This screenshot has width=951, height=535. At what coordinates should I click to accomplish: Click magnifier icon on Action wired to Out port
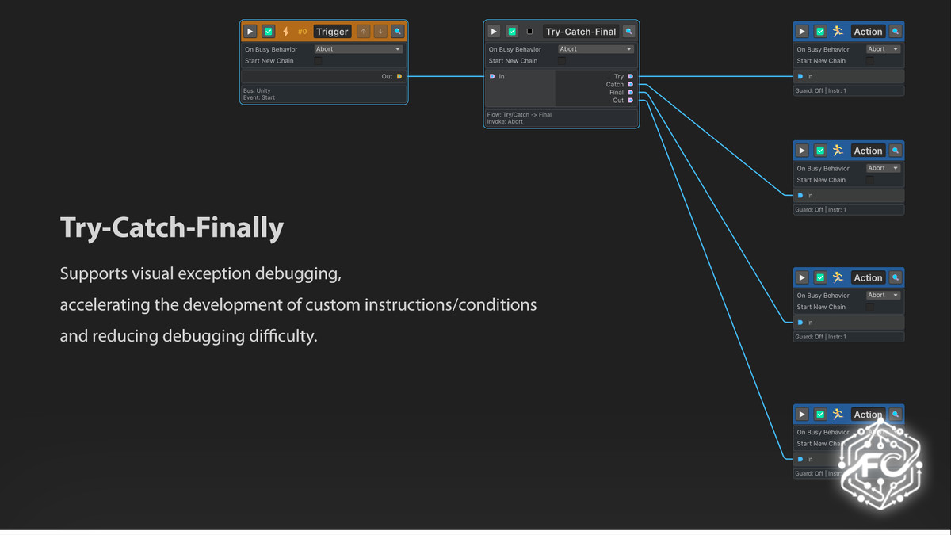[896, 415]
